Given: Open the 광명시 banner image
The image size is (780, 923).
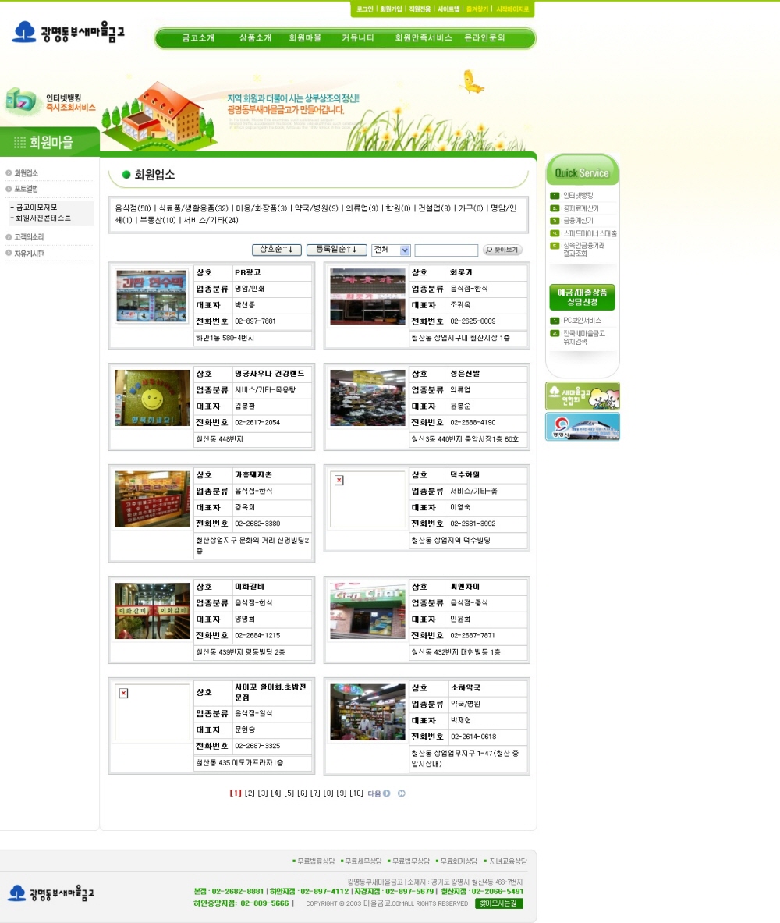Looking at the screenshot, I should 582,427.
